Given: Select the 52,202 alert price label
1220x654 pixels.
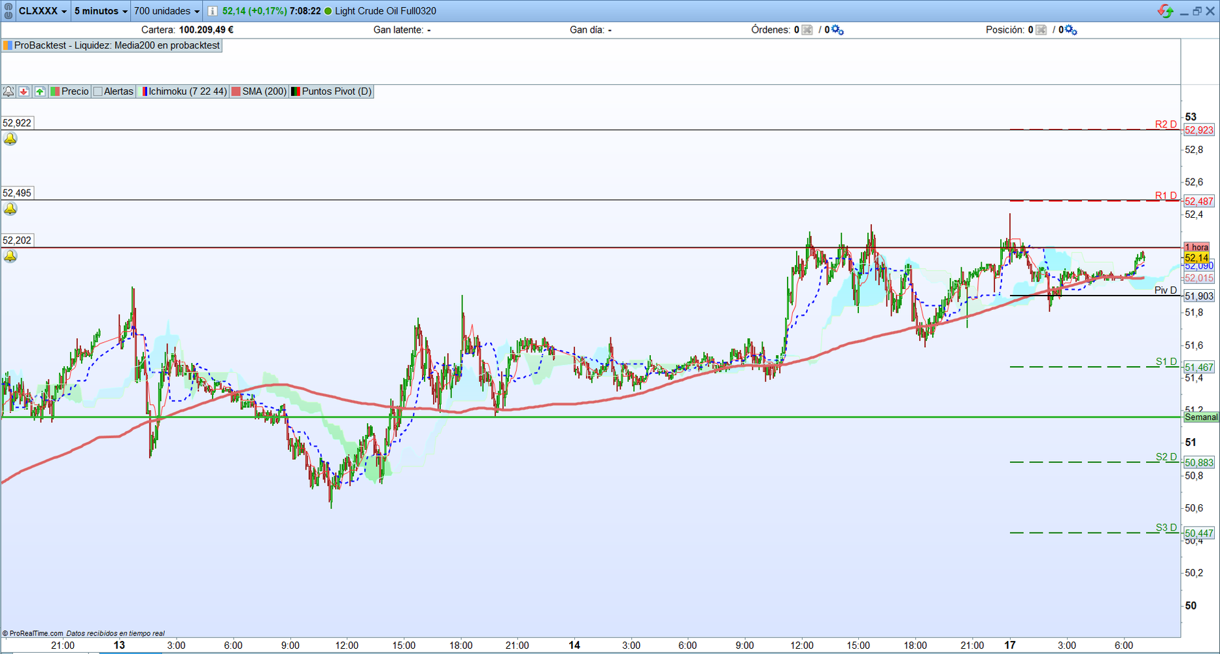Looking at the screenshot, I should coord(17,240).
